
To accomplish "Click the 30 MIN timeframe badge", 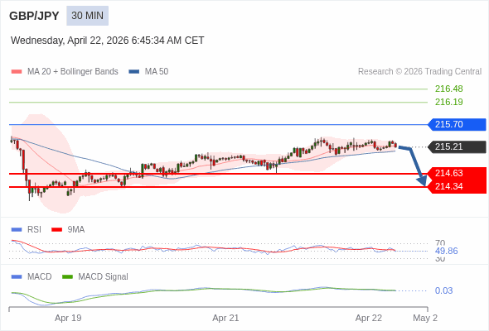I will coord(87,16).
